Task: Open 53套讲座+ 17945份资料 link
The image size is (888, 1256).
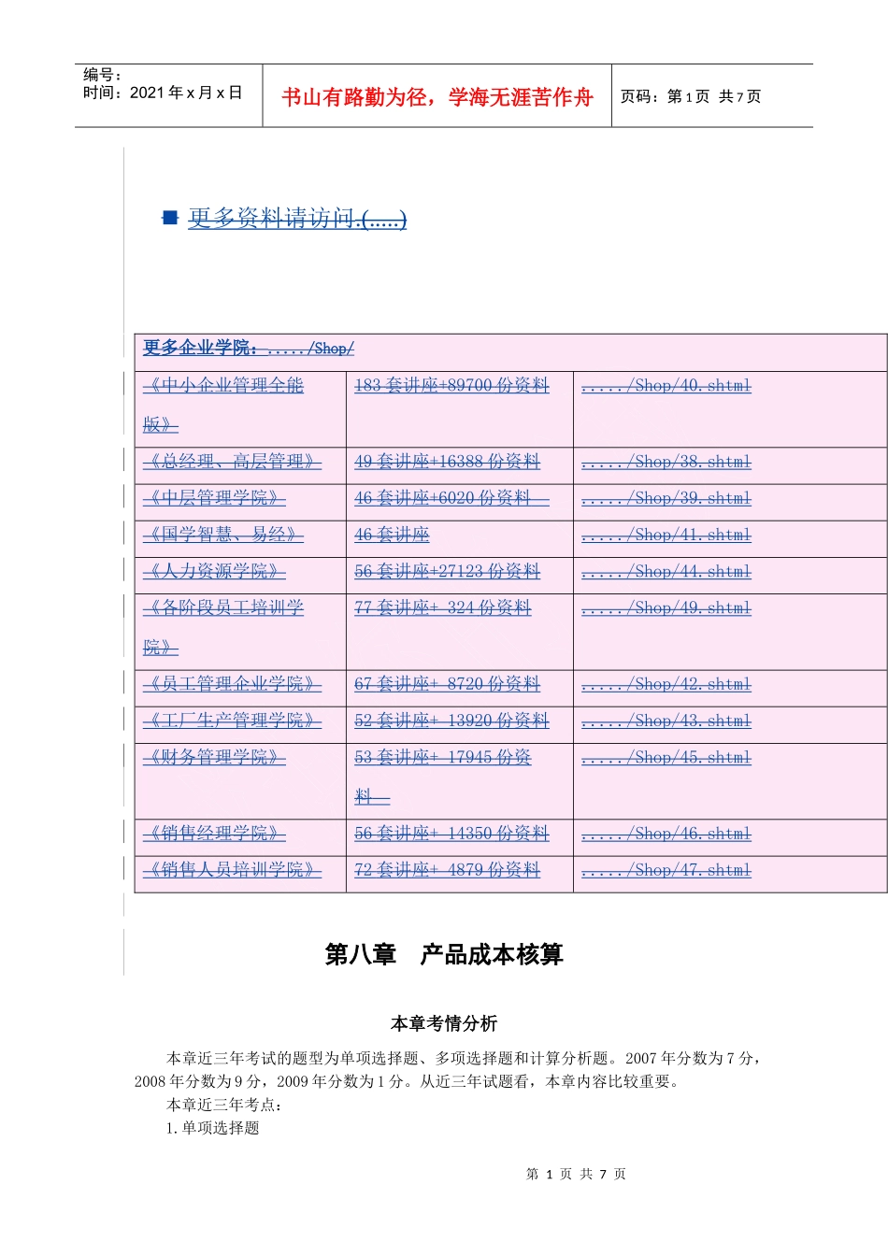Action: [x=443, y=777]
